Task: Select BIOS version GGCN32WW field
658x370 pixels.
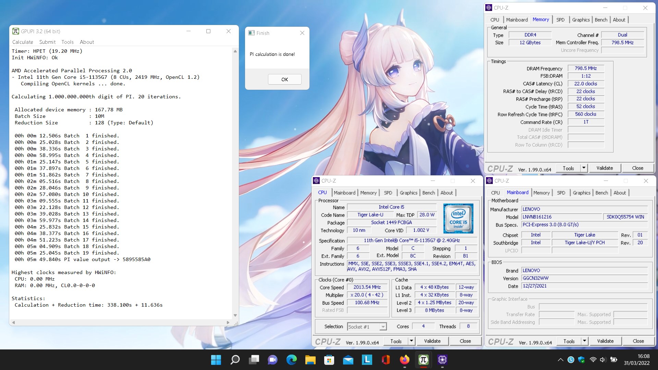Action: pyautogui.click(x=584, y=279)
